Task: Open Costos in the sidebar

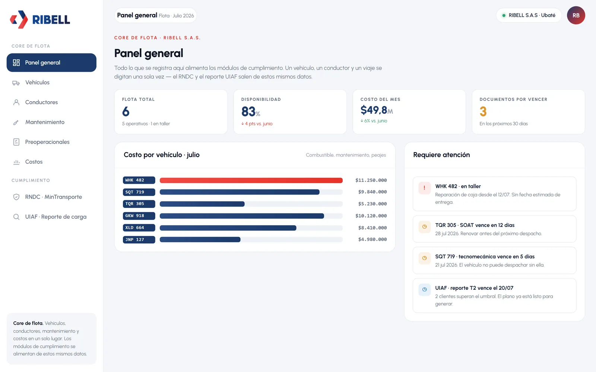Action: point(51,162)
